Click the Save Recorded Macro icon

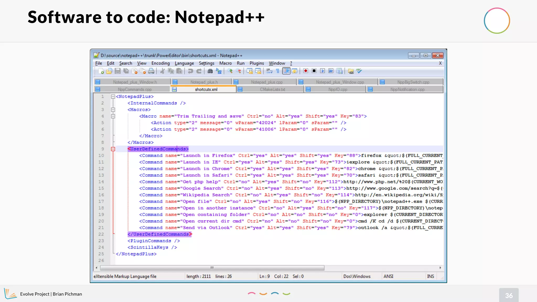(x=340, y=71)
